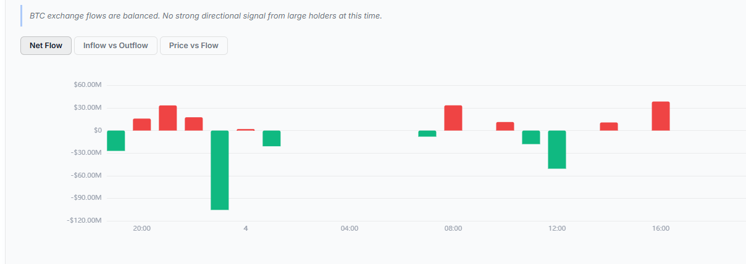
Task: Click the red bar between 12:00 and 16:00
Action: pyautogui.click(x=609, y=126)
